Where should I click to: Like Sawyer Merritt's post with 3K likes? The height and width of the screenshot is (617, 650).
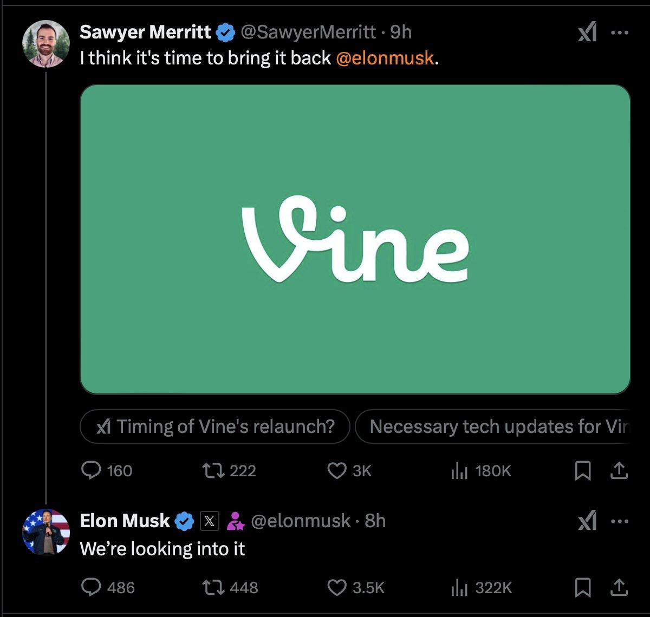point(337,471)
